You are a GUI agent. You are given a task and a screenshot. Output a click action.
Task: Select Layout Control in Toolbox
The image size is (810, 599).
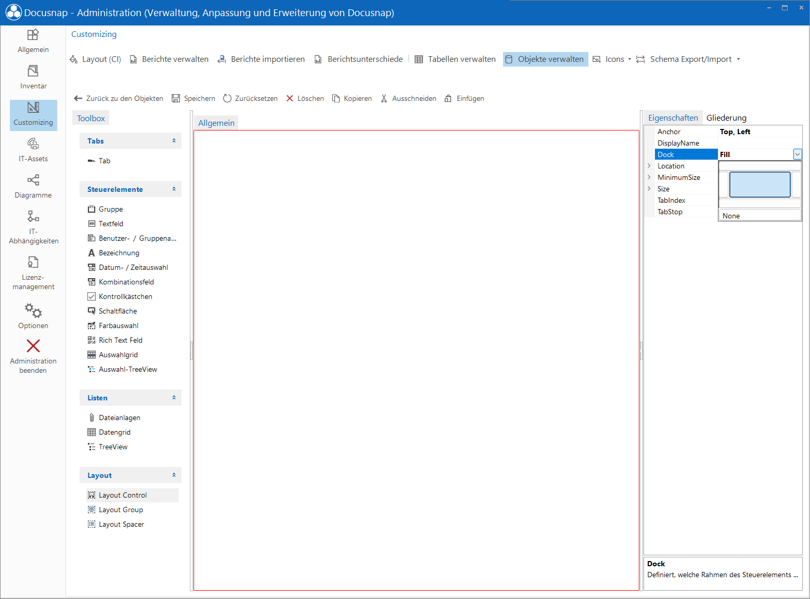(132, 495)
